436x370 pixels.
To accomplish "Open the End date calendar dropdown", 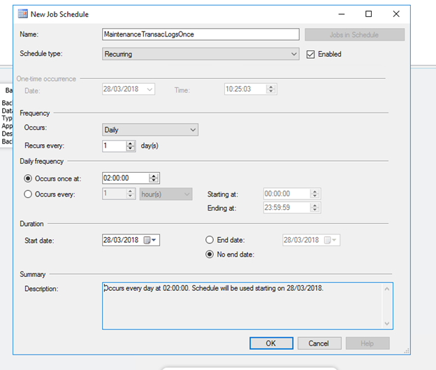I will pyautogui.click(x=330, y=240).
